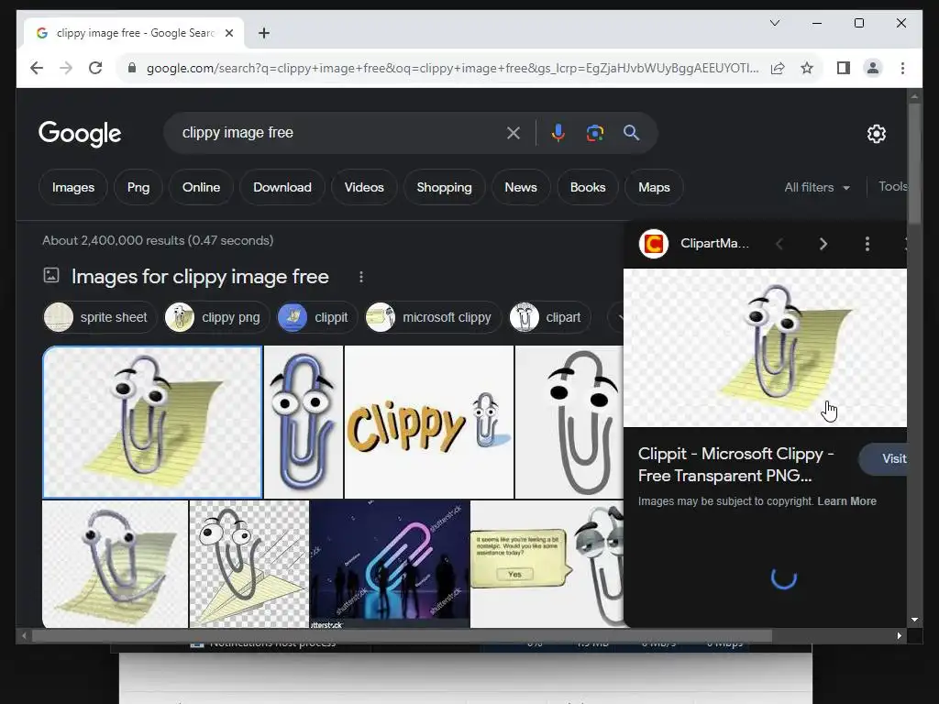Open the Clippy paper airplane sketch thumbnail
The image size is (939, 704).
[x=249, y=564]
